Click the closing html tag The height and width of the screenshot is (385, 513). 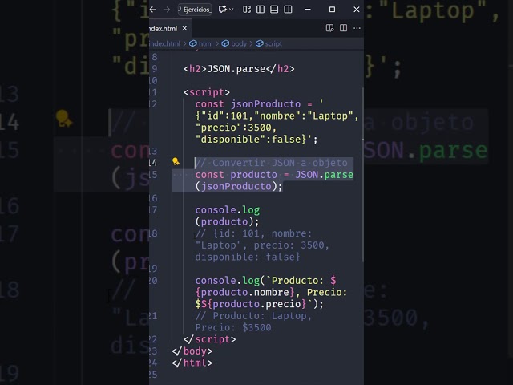(x=192, y=363)
